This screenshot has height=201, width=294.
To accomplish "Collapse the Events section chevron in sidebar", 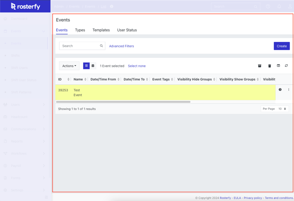I will 44,31.
